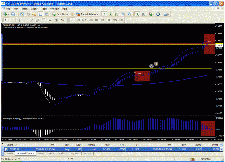Image resolution: width=225 pixels, height=162 pixels.
Task: Switch to the H1 timeframe
Action: tap(96, 20)
